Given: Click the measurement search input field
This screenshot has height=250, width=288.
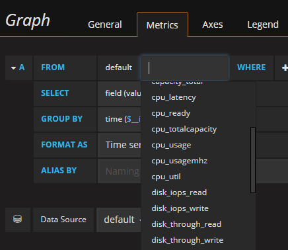Looking at the screenshot, I should (185, 67).
